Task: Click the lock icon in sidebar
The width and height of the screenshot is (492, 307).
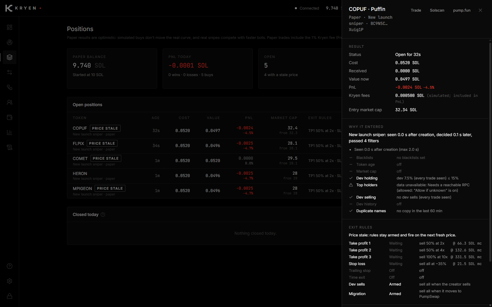Action: (10, 296)
